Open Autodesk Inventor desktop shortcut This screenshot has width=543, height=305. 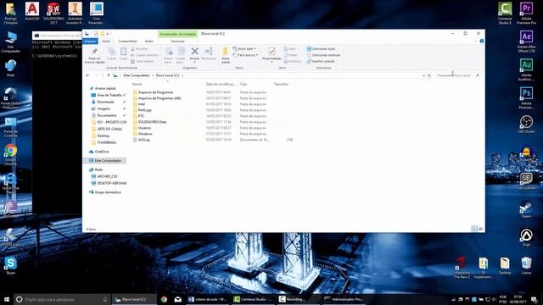(76, 14)
